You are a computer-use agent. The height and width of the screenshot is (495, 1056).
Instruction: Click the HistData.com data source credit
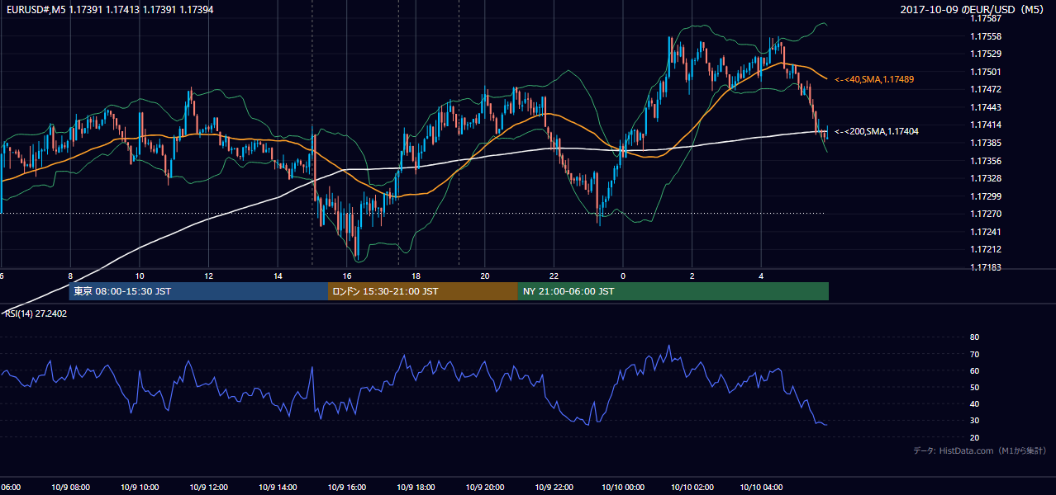click(x=980, y=451)
